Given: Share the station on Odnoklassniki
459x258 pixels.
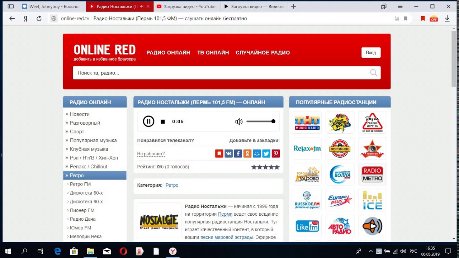Looking at the screenshot, I should coord(247,154).
